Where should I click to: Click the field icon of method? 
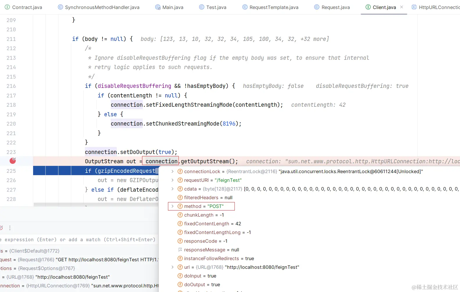180,206
